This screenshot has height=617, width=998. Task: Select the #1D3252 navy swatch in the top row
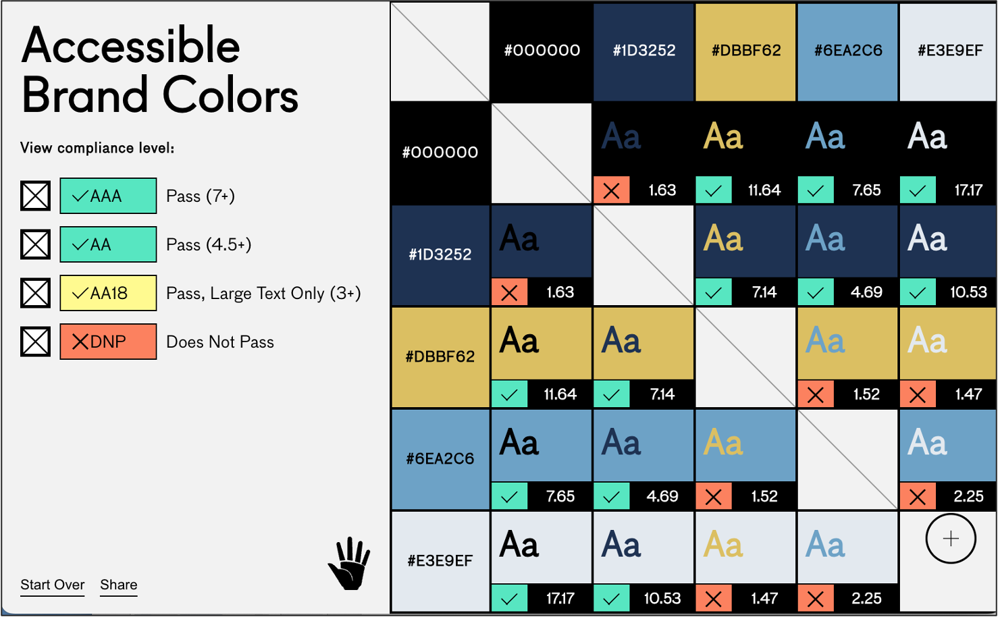point(643,50)
